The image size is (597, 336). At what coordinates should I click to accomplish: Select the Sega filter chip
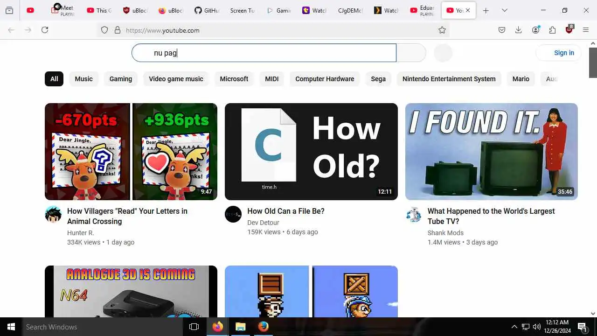[x=378, y=79]
